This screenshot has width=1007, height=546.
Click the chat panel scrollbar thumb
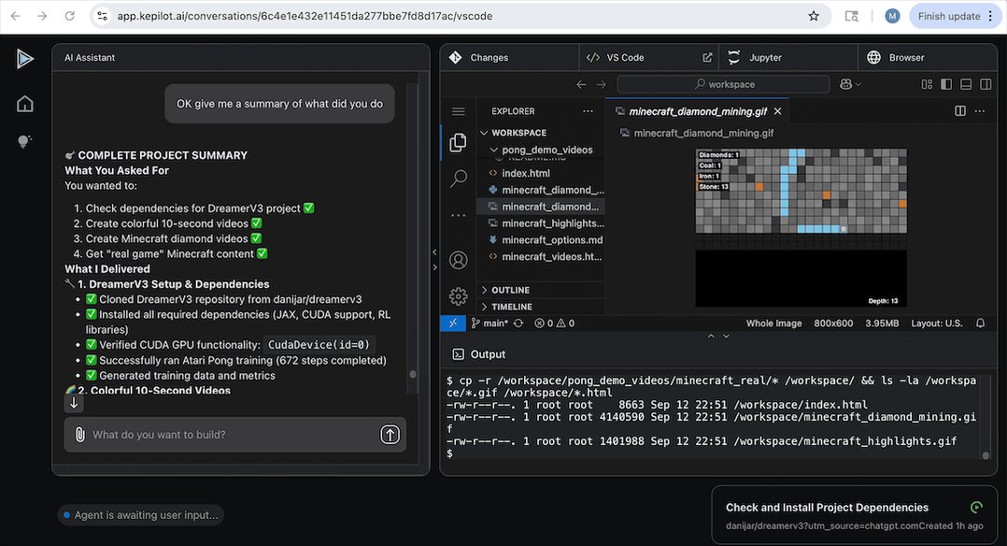413,374
